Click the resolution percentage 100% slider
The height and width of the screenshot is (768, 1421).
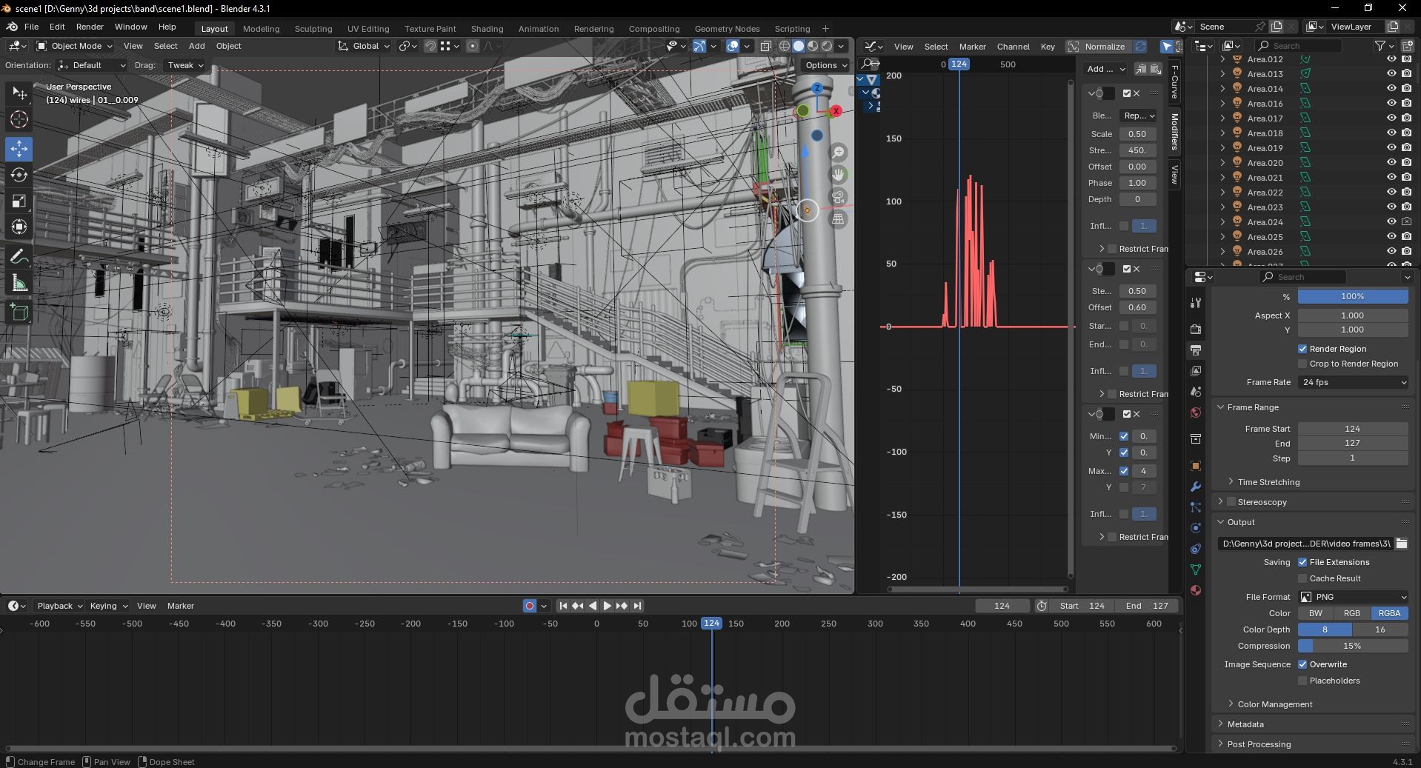click(1353, 296)
